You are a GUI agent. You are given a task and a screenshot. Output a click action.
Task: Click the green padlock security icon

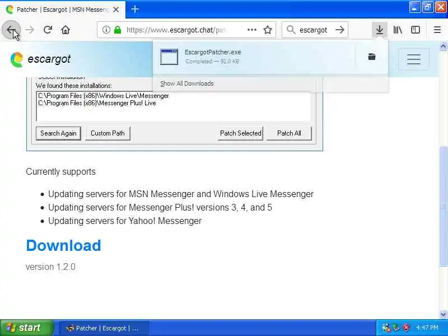[x=118, y=30]
